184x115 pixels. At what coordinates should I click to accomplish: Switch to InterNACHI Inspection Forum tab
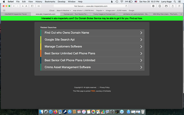(16, 14)
